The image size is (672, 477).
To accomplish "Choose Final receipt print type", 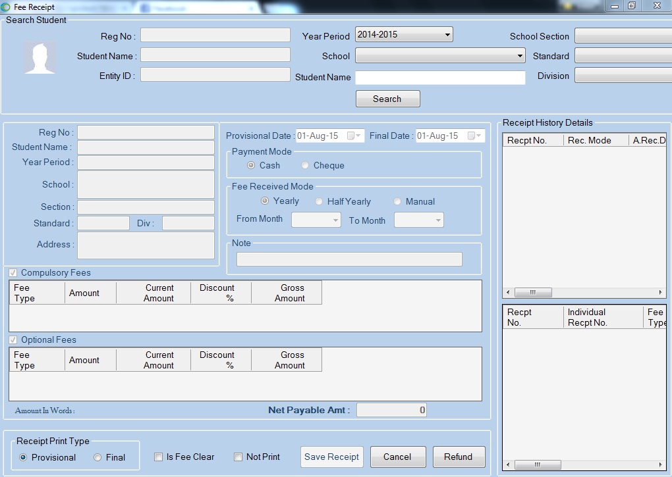I will [98, 457].
